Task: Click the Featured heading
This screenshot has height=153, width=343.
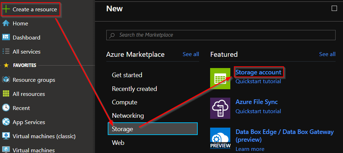Action: [224, 54]
